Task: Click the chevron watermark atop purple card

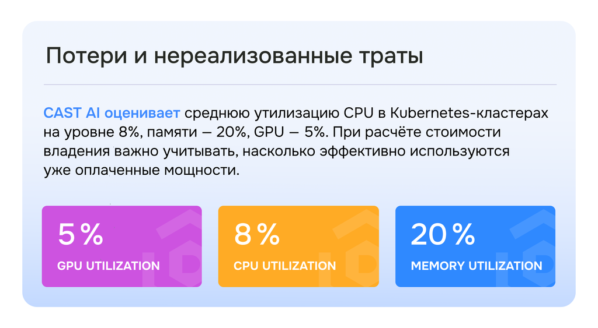Action: pos(179,224)
